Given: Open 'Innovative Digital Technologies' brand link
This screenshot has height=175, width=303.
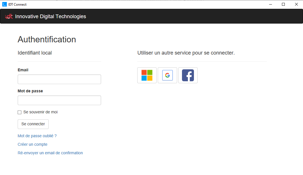Looking at the screenshot, I should pos(50,16).
